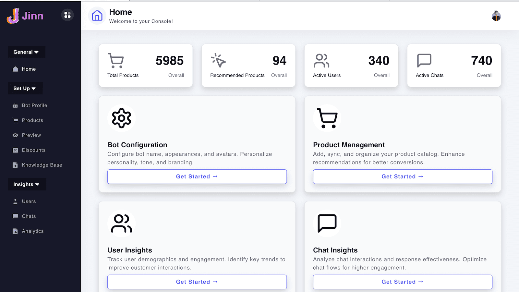The height and width of the screenshot is (292, 519).
Task: Click the user avatar in top right
Action: (496, 16)
